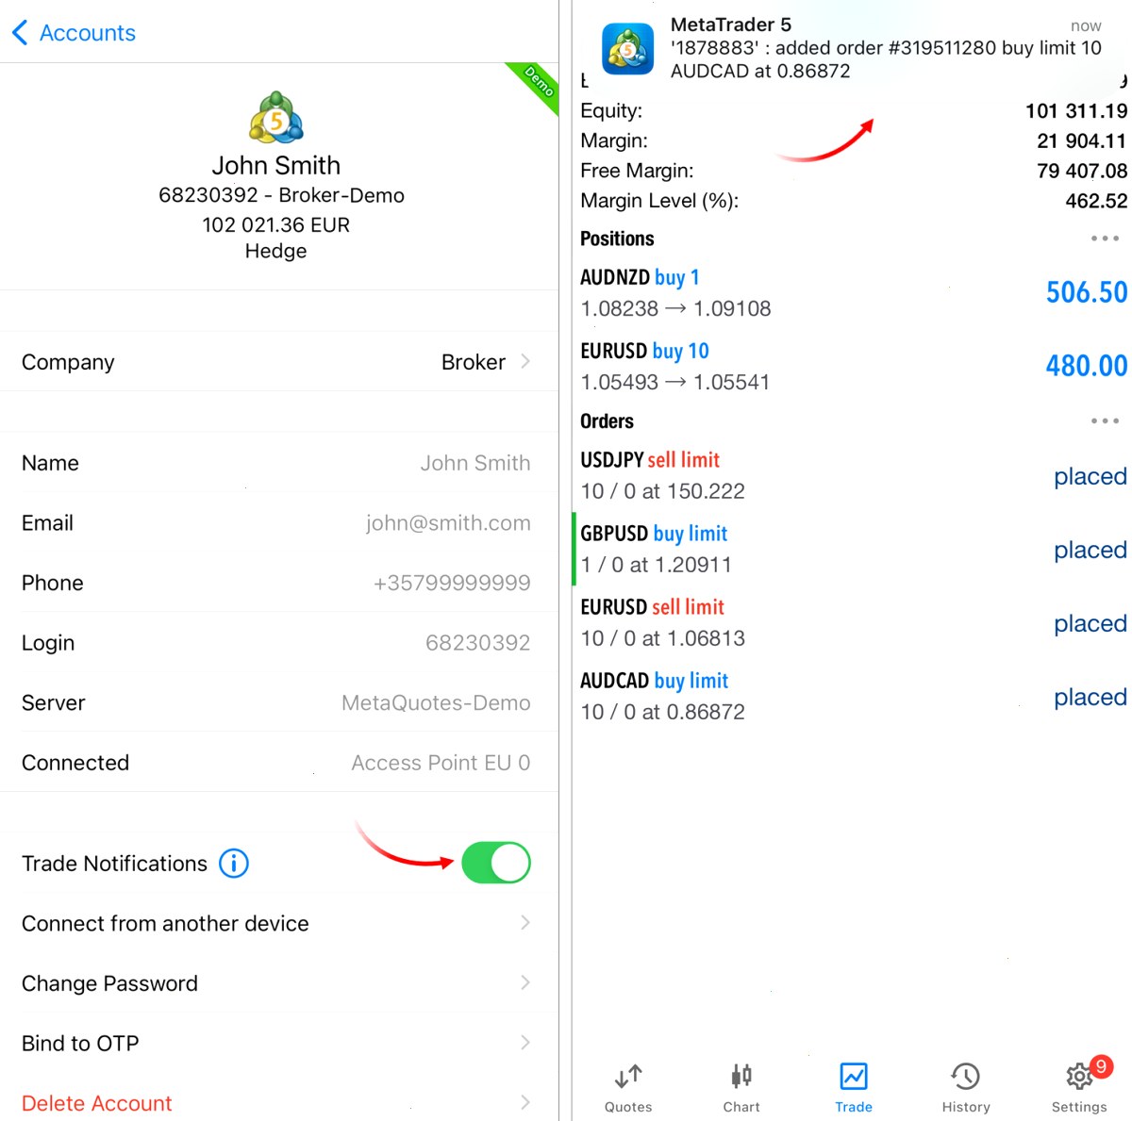1132x1121 pixels.
Task: Tap the Trade Notifications info icon
Action: point(234,863)
